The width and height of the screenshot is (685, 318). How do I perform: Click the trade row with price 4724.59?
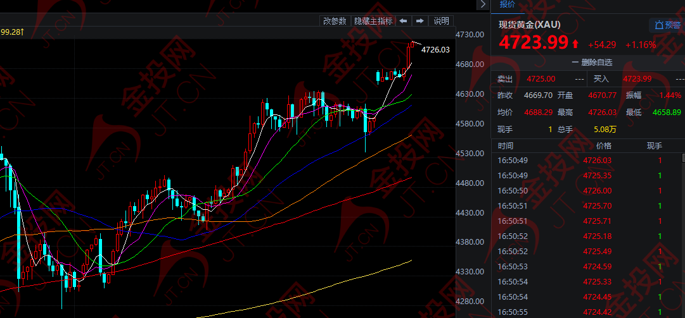586,267
